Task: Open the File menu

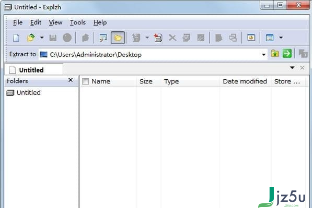Action: (x=18, y=22)
